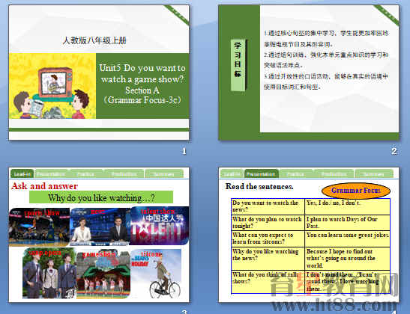Click the gameshow stage picture
The image size is (410, 314).
pyautogui.click(x=103, y=274)
